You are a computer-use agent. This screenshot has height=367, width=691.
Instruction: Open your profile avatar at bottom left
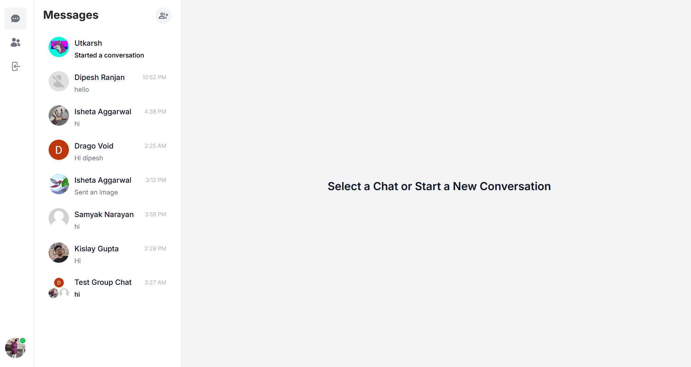(15, 348)
